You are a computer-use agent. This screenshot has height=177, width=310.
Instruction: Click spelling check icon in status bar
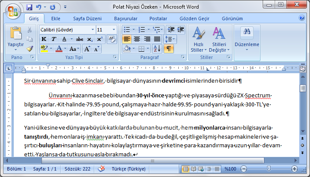pyautogui.click(x=101, y=169)
